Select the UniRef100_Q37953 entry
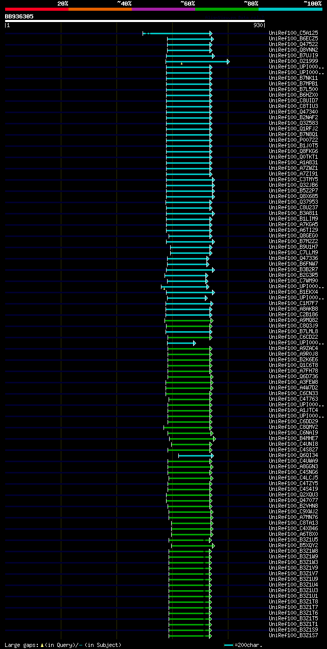Image resolution: width=327 pixels, height=649 pixels. [x=293, y=202]
